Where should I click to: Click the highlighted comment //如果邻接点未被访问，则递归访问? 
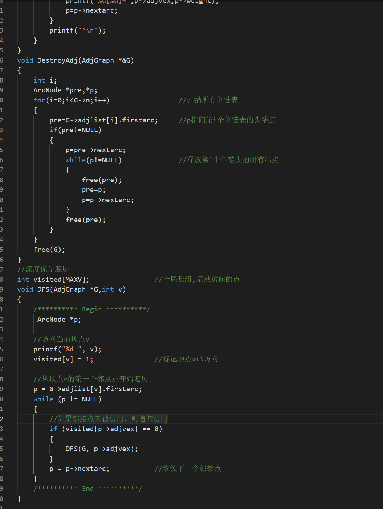pos(108,419)
